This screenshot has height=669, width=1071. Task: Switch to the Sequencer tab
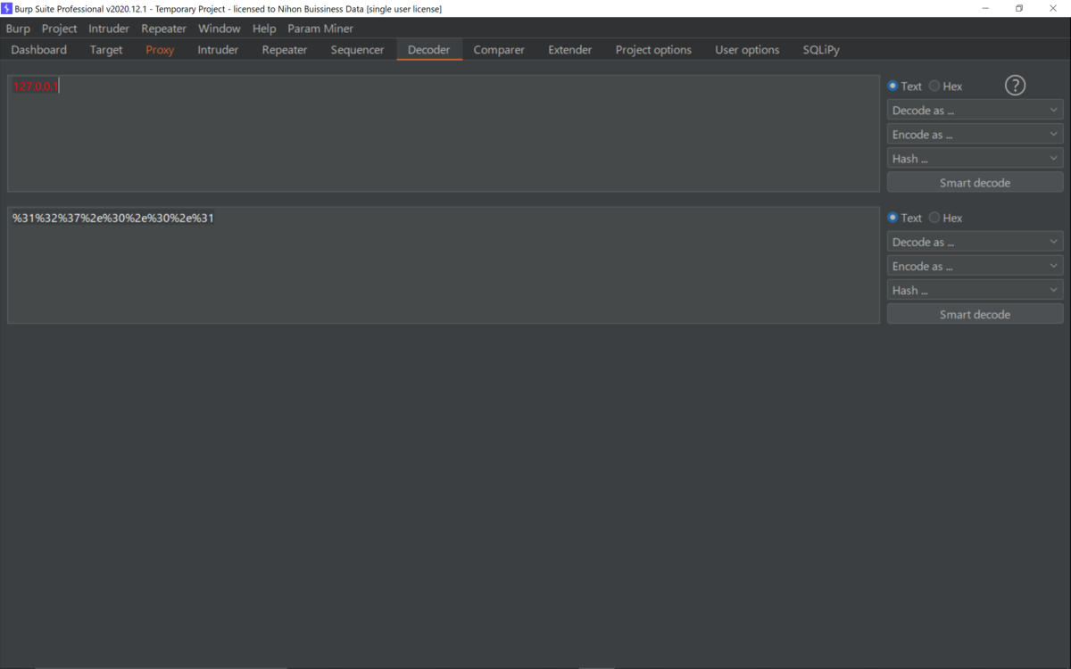click(x=357, y=50)
